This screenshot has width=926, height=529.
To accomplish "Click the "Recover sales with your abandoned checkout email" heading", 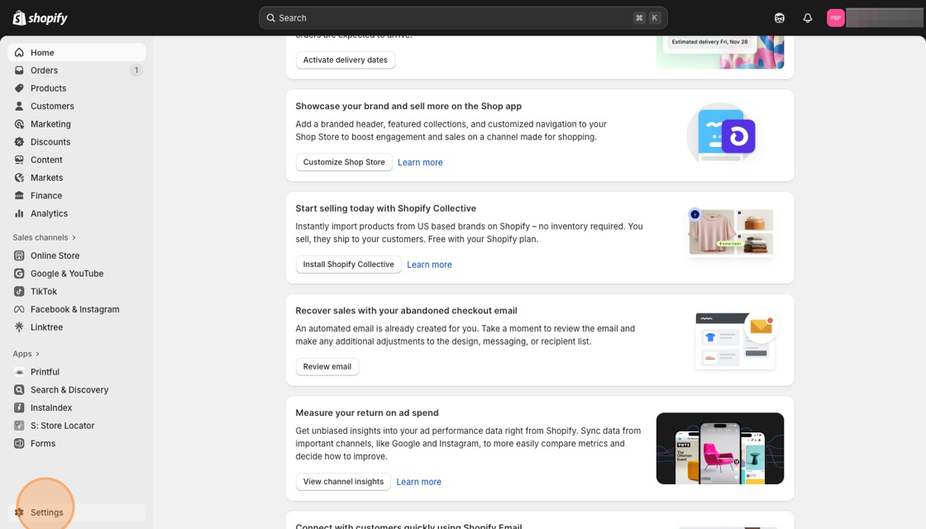I will 406,311.
